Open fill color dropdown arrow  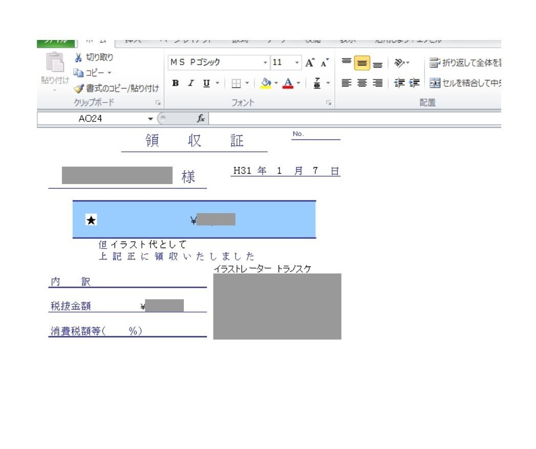276,83
